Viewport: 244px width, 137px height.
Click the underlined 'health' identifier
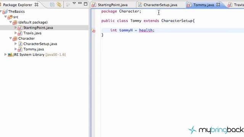(x=146, y=30)
